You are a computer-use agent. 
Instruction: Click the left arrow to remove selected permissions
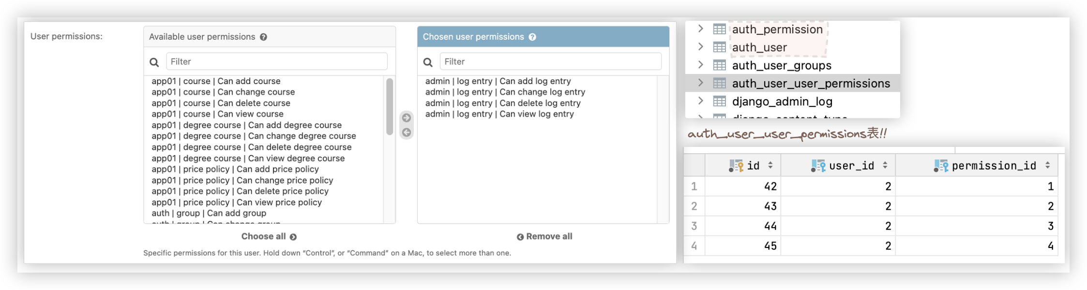click(407, 132)
